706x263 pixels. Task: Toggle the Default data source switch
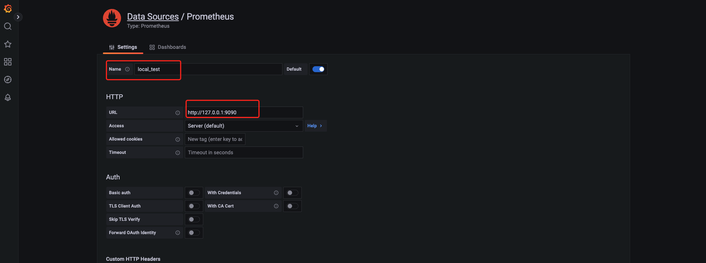point(318,69)
